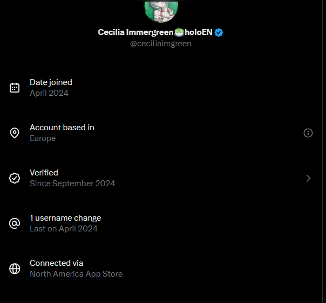Viewport: 326px width, 303px height.
Task: Click the verified badge outline icon
Action: point(15,178)
